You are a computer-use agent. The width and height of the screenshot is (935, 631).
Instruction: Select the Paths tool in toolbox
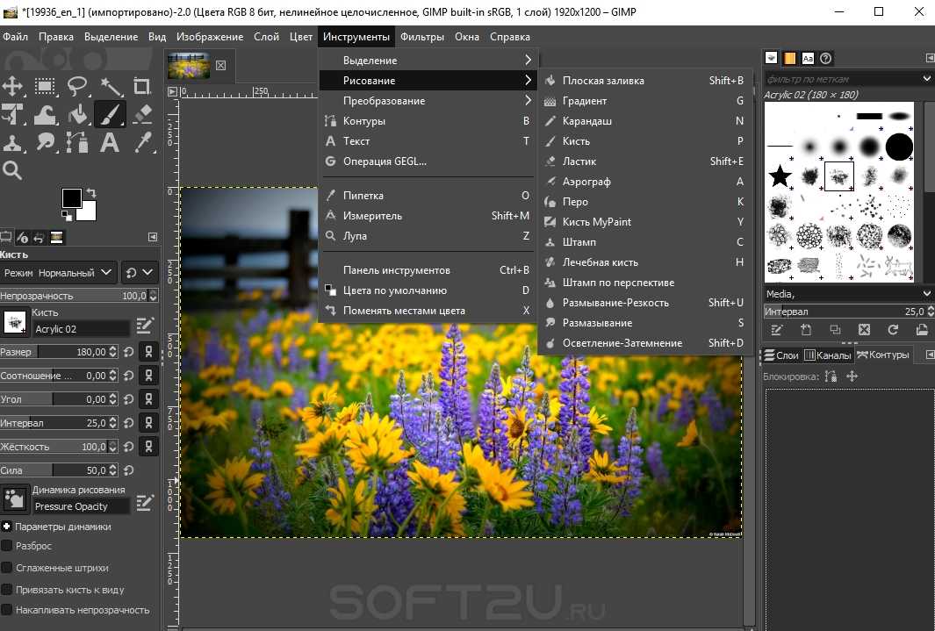[x=77, y=143]
